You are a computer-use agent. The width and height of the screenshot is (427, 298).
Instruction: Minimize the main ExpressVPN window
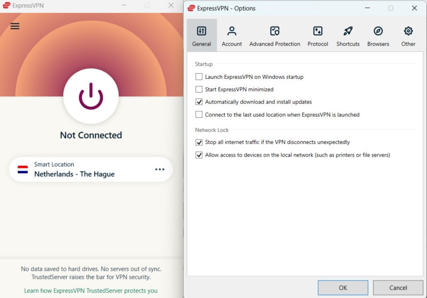[124, 5]
